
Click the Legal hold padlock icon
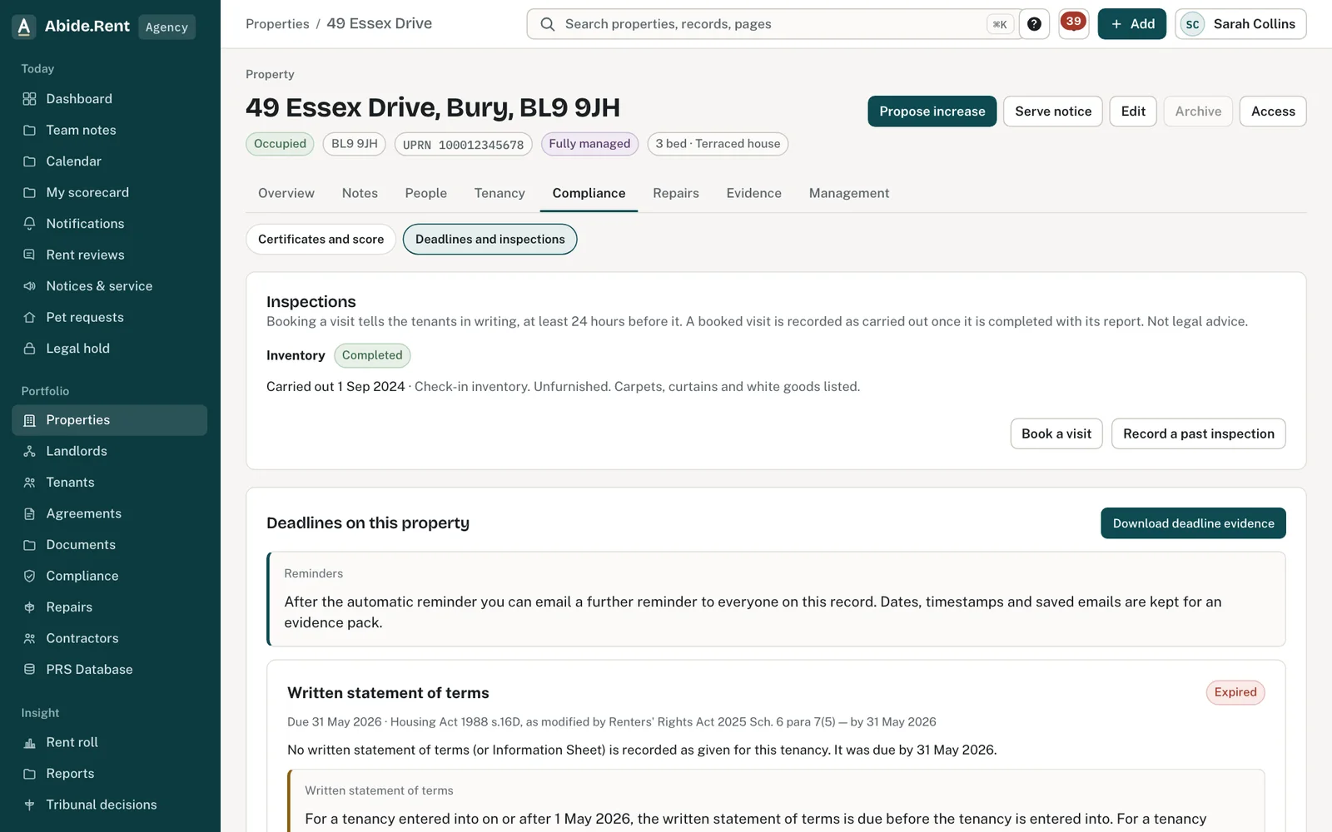29,349
